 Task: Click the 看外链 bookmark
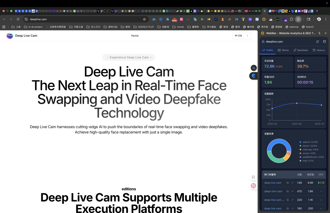coord(248,27)
